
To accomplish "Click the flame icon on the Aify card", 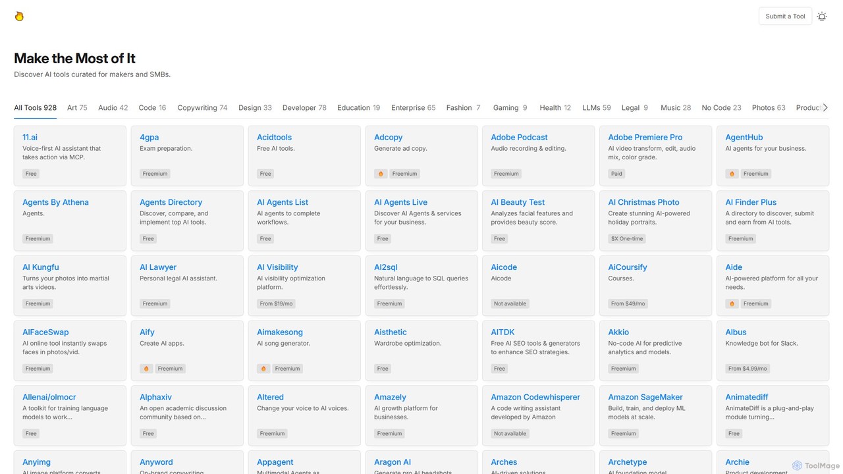I will point(146,369).
